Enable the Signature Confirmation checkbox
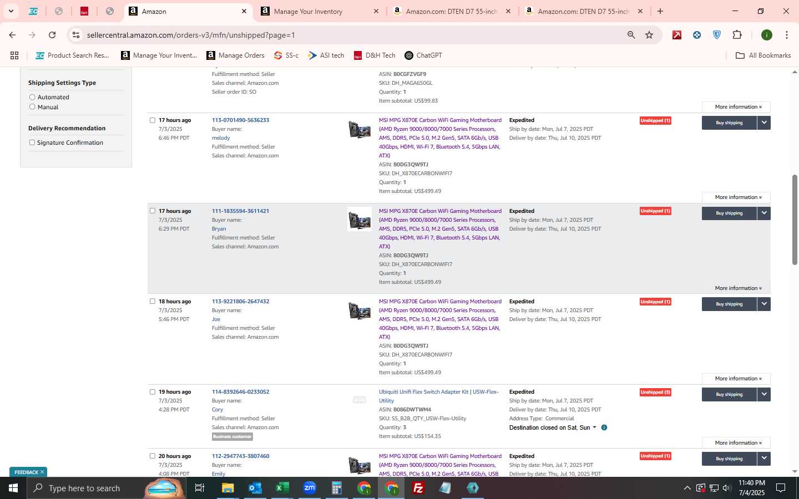 (32, 142)
